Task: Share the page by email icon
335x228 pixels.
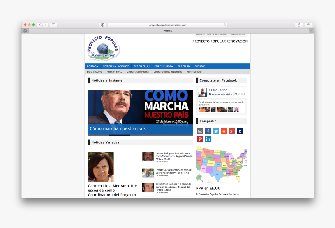Action: 200,131
